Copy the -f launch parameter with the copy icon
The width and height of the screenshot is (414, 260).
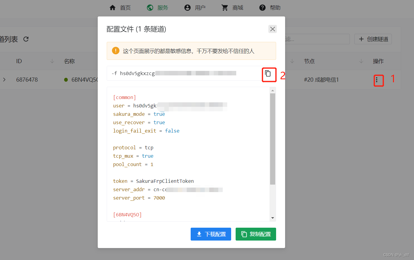268,73
